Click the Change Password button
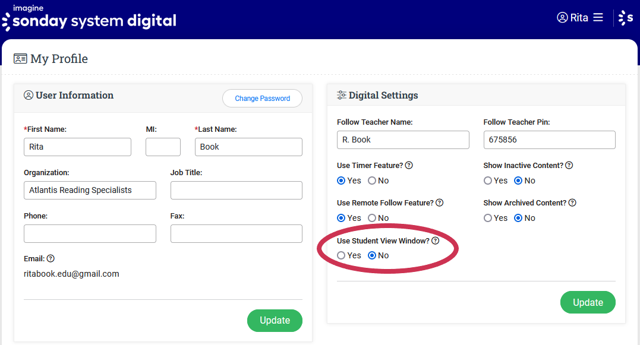The width and height of the screenshot is (640, 345). point(262,99)
